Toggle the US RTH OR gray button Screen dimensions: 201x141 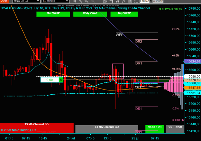[175, 129]
